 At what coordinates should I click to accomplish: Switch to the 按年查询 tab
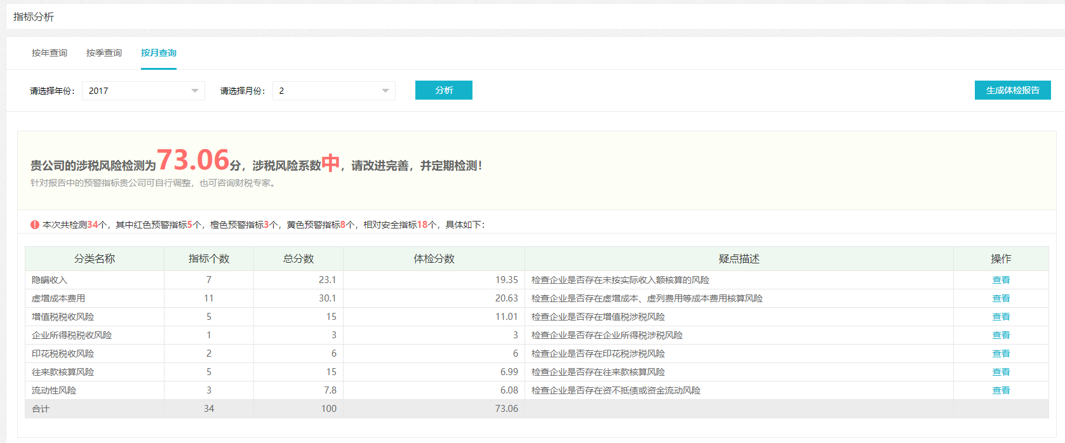[x=50, y=53]
